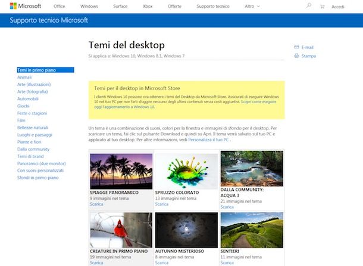Click the SENTIERI title text
363x266 pixels.
pos(230,251)
